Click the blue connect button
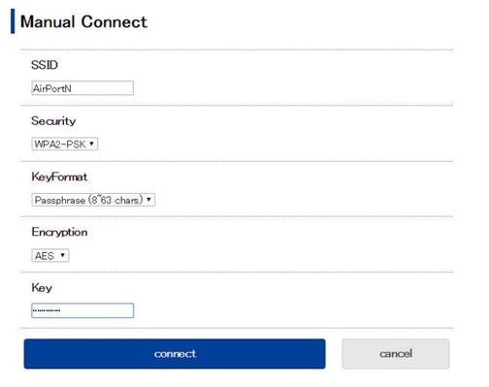 (x=175, y=354)
